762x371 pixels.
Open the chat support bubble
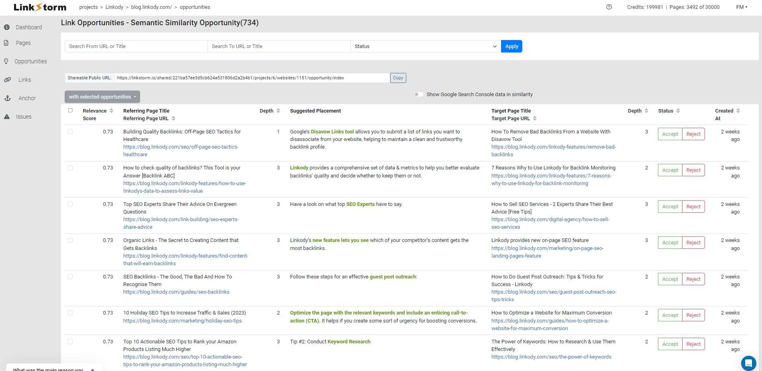coord(748,363)
